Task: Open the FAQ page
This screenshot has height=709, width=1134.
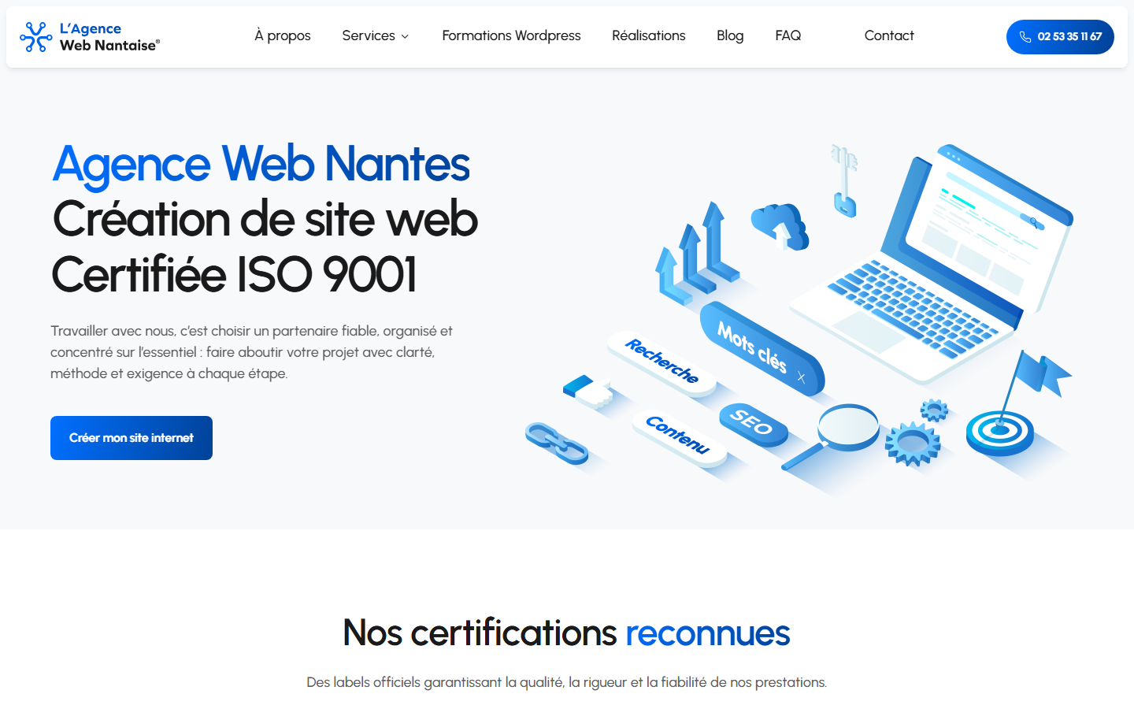Action: coord(788,35)
